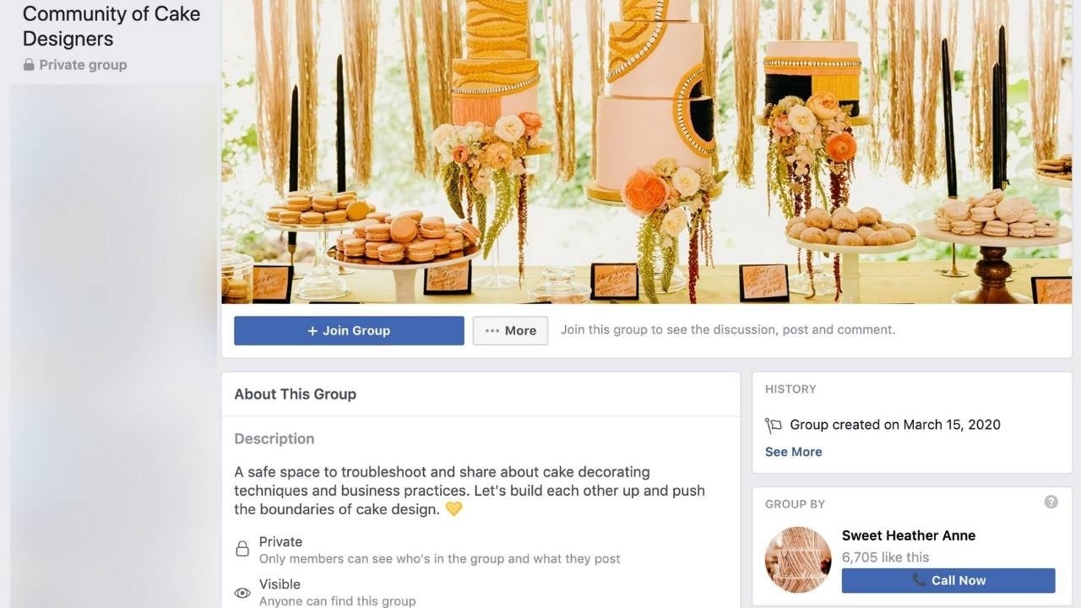Click the eye icon next to Visible
This screenshot has width=1081, height=608.
242,593
